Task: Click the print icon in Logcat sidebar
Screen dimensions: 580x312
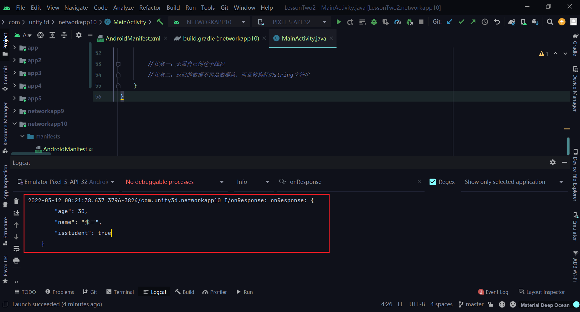Action: 16,260
